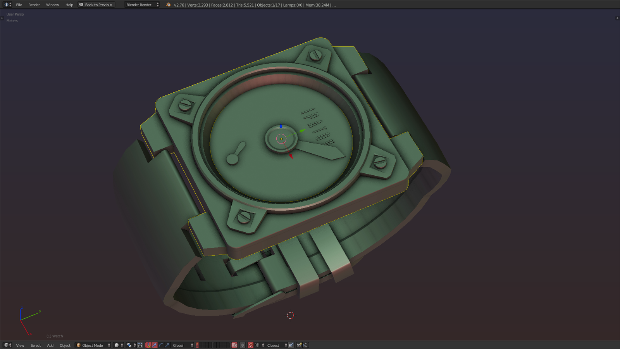Open the Render menu

34,5
